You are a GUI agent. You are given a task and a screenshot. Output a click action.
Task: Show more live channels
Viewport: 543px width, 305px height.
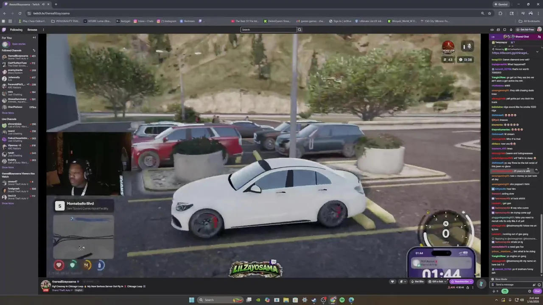pyautogui.click(x=8, y=167)
